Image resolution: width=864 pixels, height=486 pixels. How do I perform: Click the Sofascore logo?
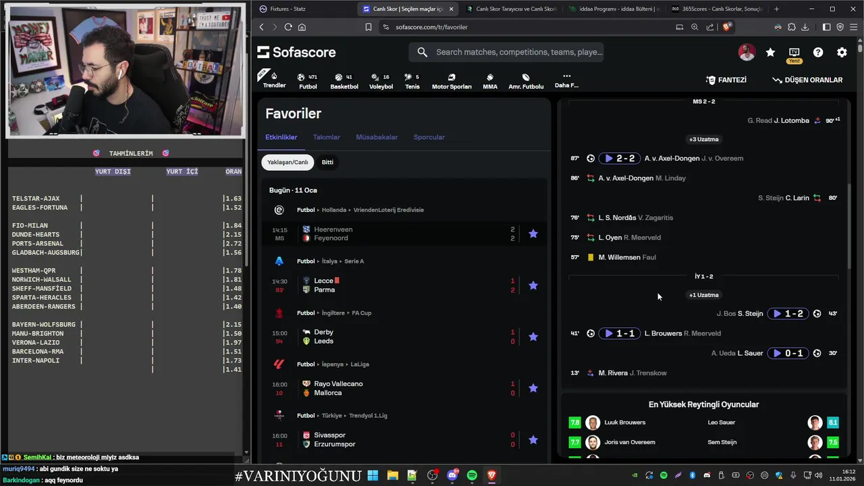pos(296,52)
